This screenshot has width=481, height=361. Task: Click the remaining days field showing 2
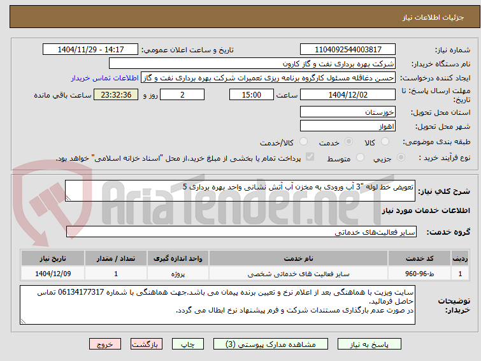[x=182, y=94]
